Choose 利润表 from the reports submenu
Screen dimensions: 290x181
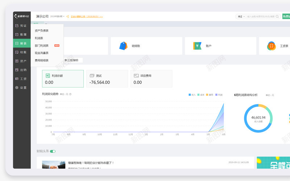tap(39, 38)
